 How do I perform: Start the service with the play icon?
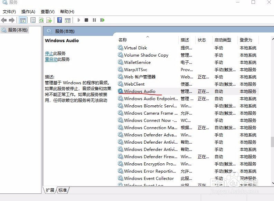[79, 20]
